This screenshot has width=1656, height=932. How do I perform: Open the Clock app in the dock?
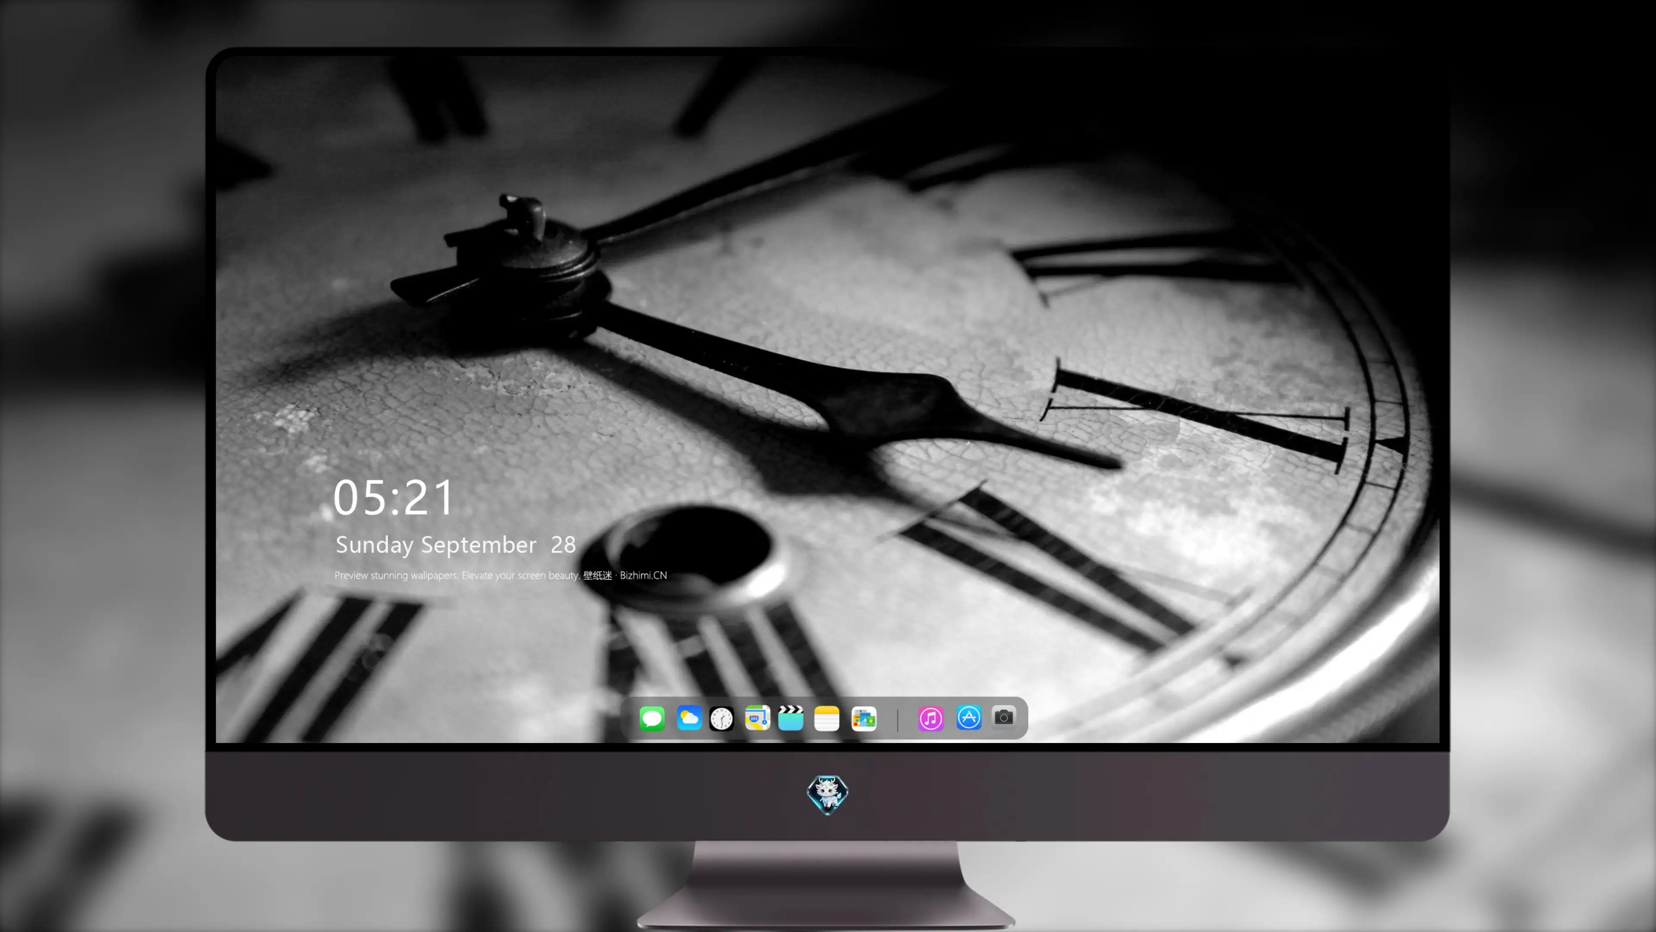[721, 718]
